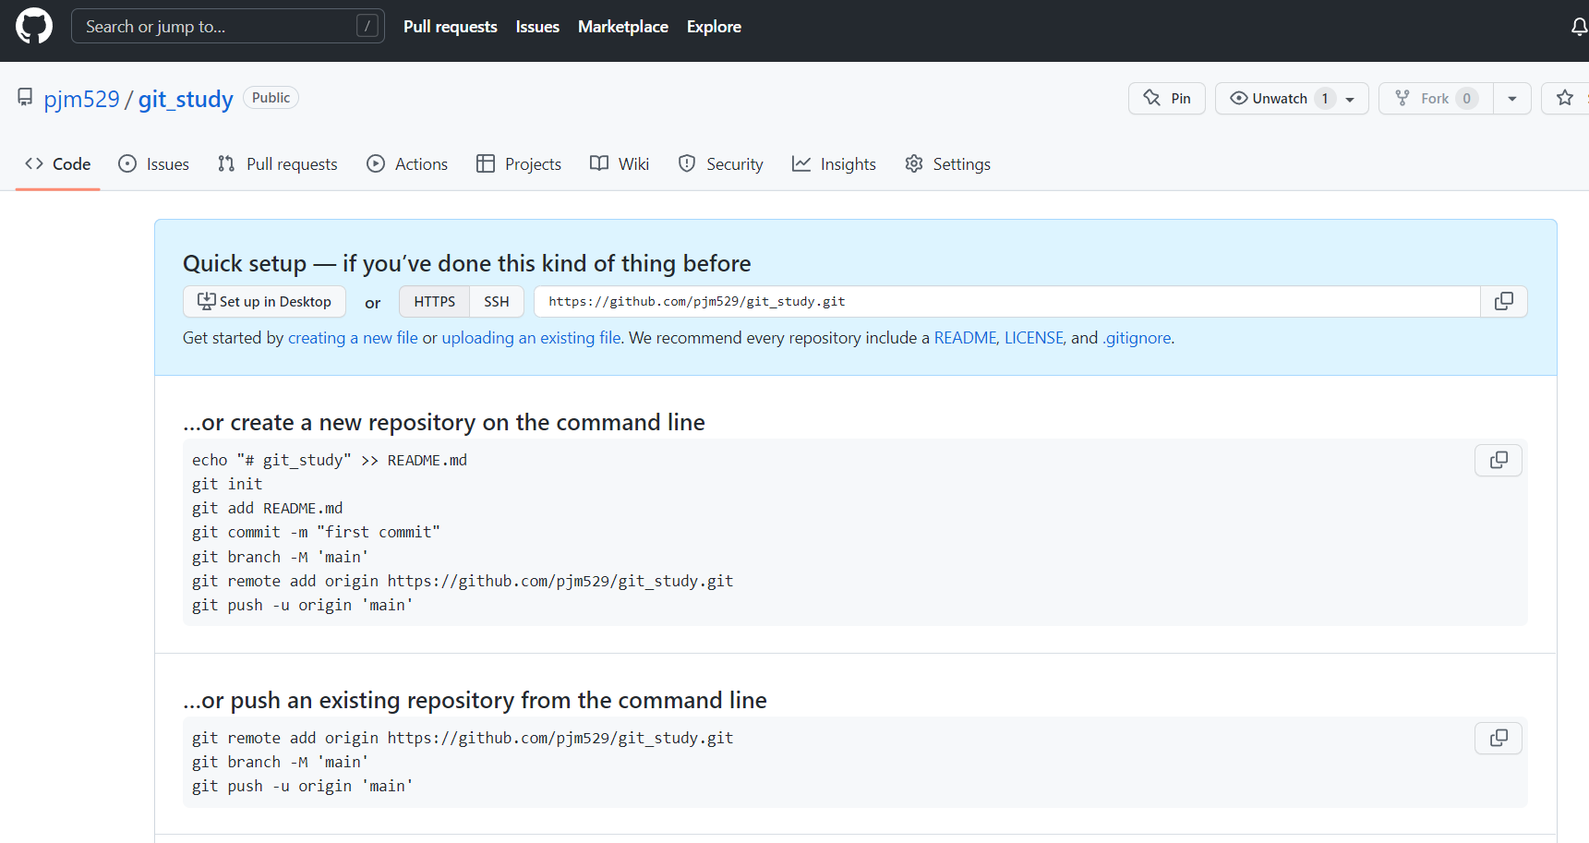This screenshot has height=843, width=1589.
Task: Go to Marketplace in the top navigation
Action: click(623, 27)
